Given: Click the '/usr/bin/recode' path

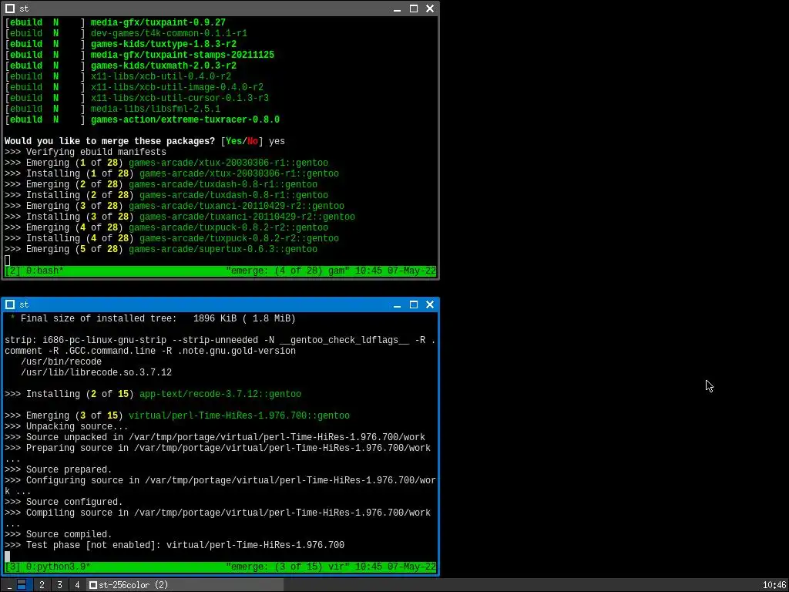Looking at the screenshot, I should [x=61, y=362].
